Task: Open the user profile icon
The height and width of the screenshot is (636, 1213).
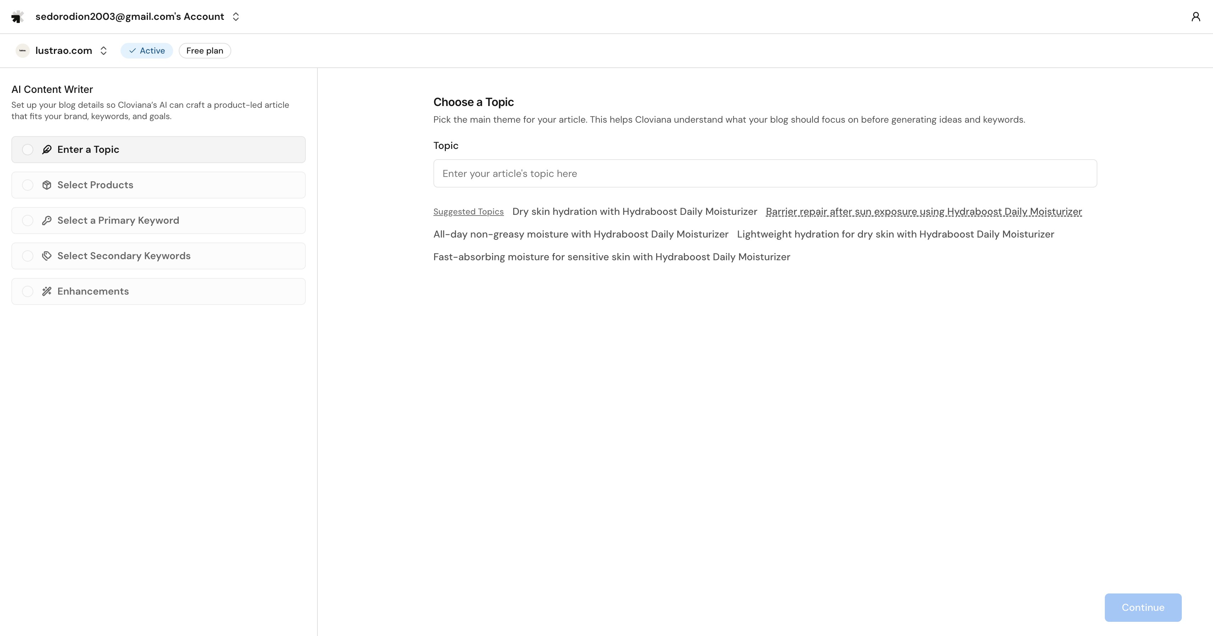Action: [x=1196, y=17]
